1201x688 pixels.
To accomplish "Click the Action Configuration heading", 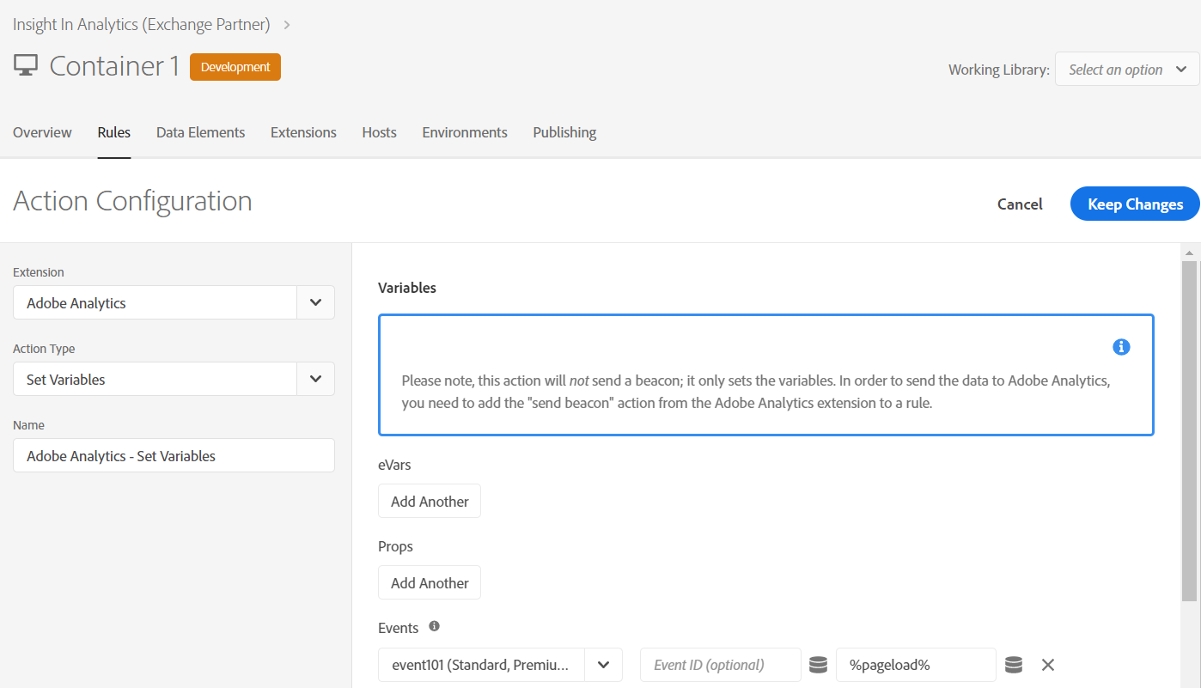I will 132,201.
